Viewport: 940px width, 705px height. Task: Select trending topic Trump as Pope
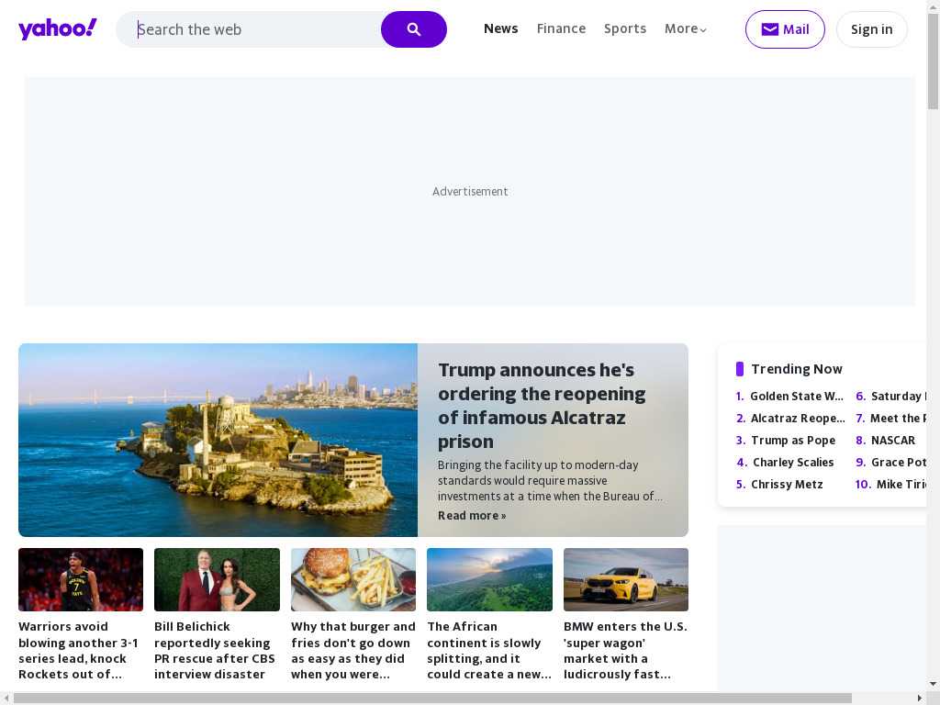[x=793, y=441]
